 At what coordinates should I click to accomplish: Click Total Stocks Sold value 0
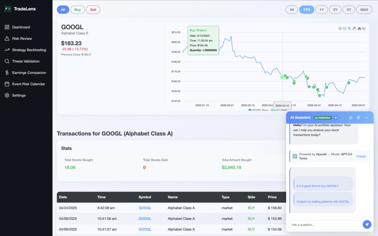pyautogui.click(x=144, y=167)
